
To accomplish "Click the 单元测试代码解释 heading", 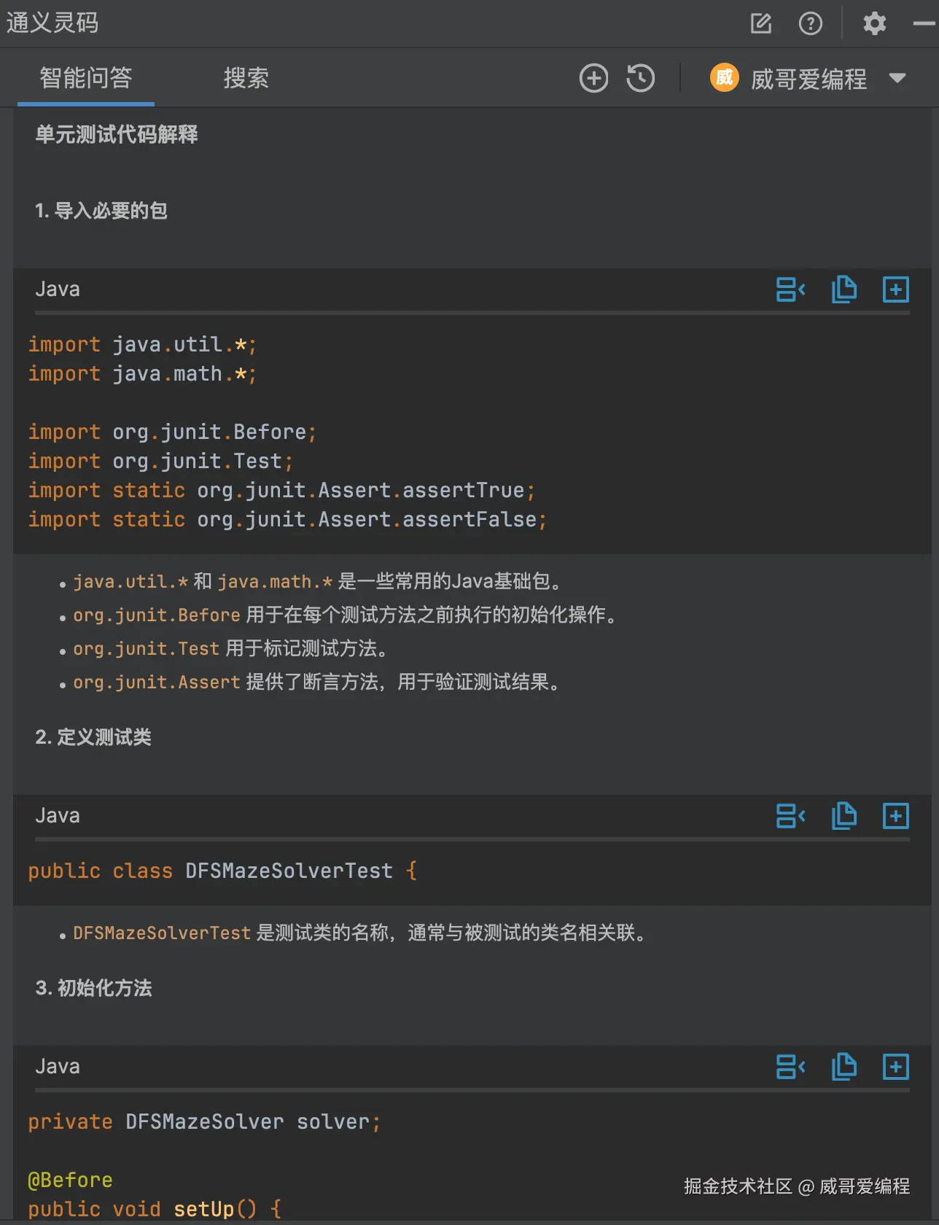I will pos(117,134).
